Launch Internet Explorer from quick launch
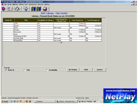Image resolution: width=138 pixels, height=105 pixels. pyautogui.click(x=14, y=101)
